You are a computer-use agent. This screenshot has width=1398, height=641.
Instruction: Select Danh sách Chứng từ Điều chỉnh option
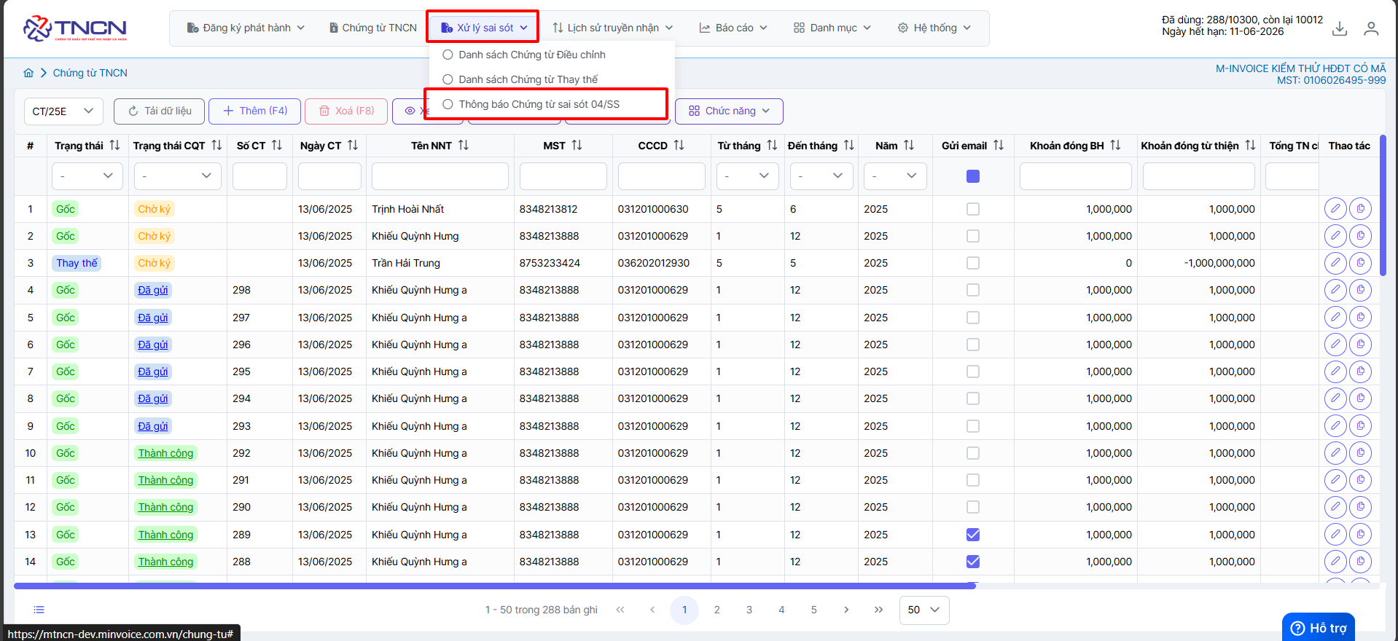point(524,55)
